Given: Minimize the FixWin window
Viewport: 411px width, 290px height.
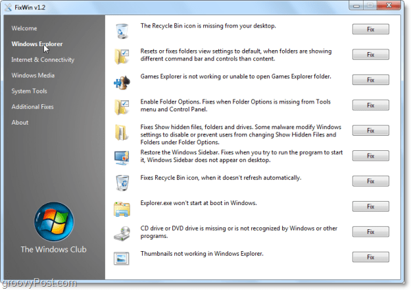Looking at the screenshot, I should point(356,5).
